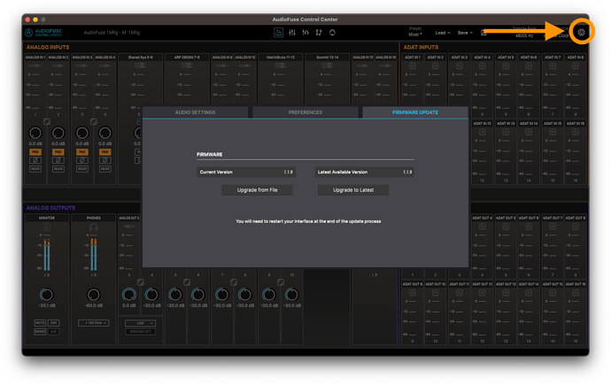611x385 pixels.
Task: Click the speaker icon on Monitor channel
Action: point(47,227)
